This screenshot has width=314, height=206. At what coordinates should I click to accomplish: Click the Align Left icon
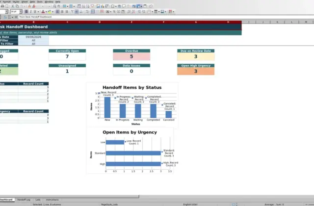pyautogui.click(x=57, y=12)
